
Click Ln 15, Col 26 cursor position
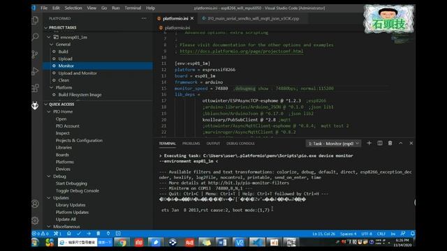coord(323,234)
